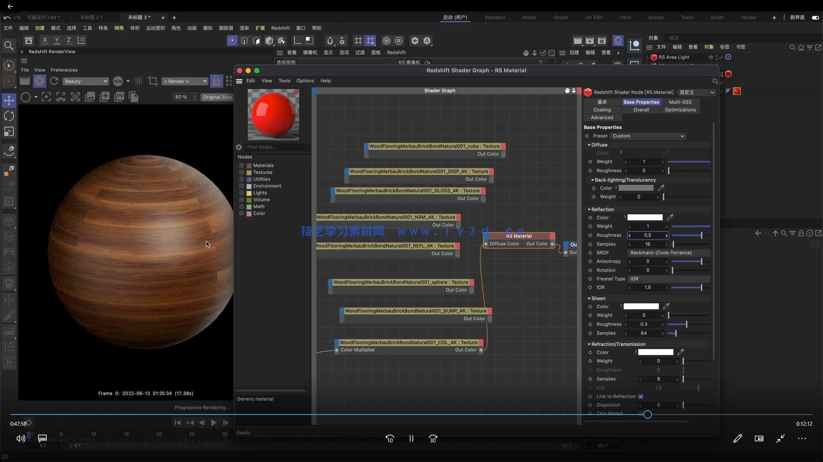823x462 pixels.
Task: Toggle the 新界面 switch at top right
Action: [815, 18]
